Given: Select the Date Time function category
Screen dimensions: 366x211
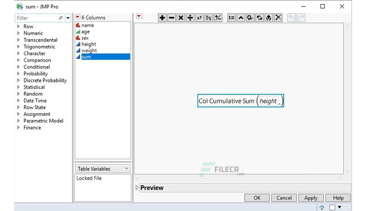Looking at the screenshot, I should (x=35, y=101).
